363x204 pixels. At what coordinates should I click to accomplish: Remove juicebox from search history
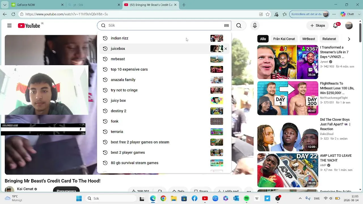(226, 49)
